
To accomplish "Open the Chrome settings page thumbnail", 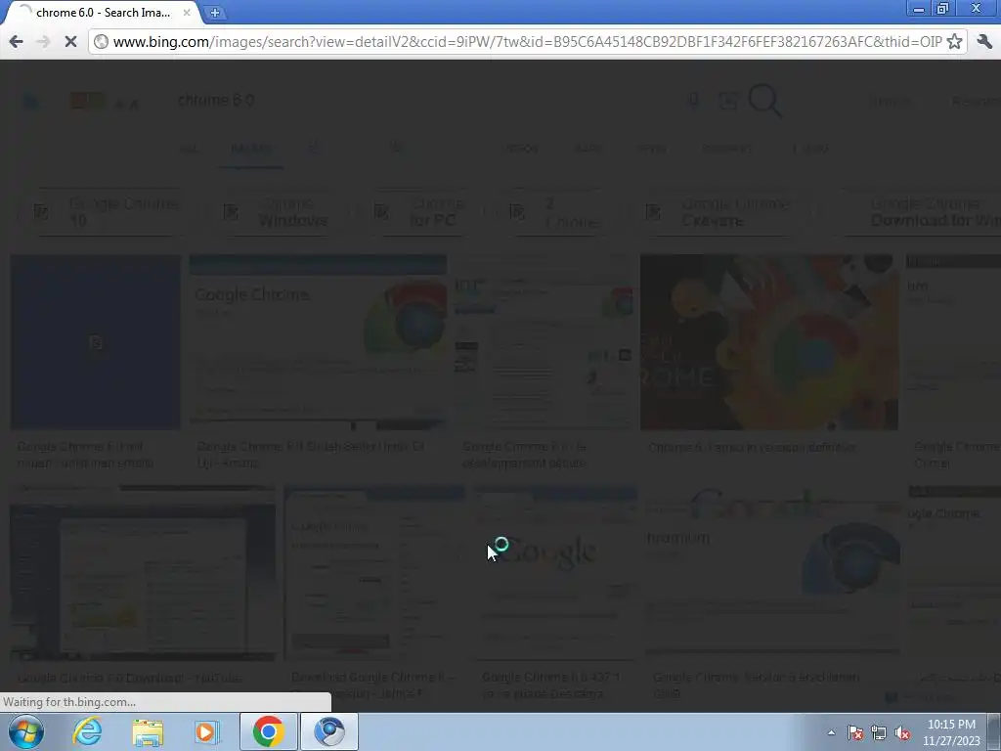I will (374, 573).
